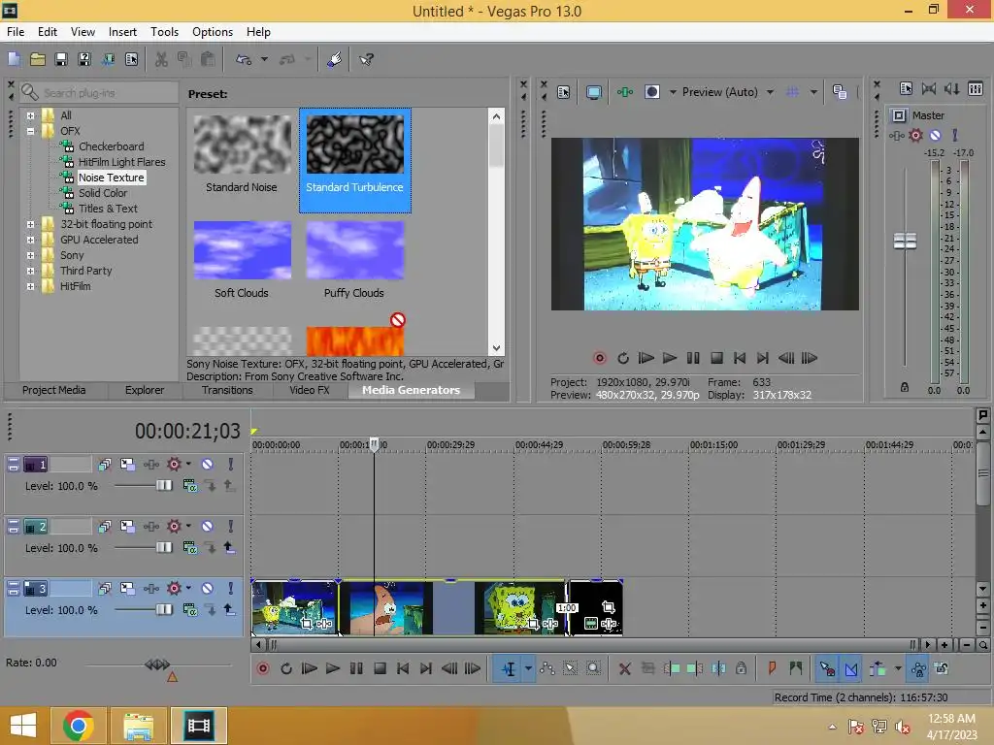Expand the Third Party folder
Viewport: 994px width, 745px height.
[30, 272]
